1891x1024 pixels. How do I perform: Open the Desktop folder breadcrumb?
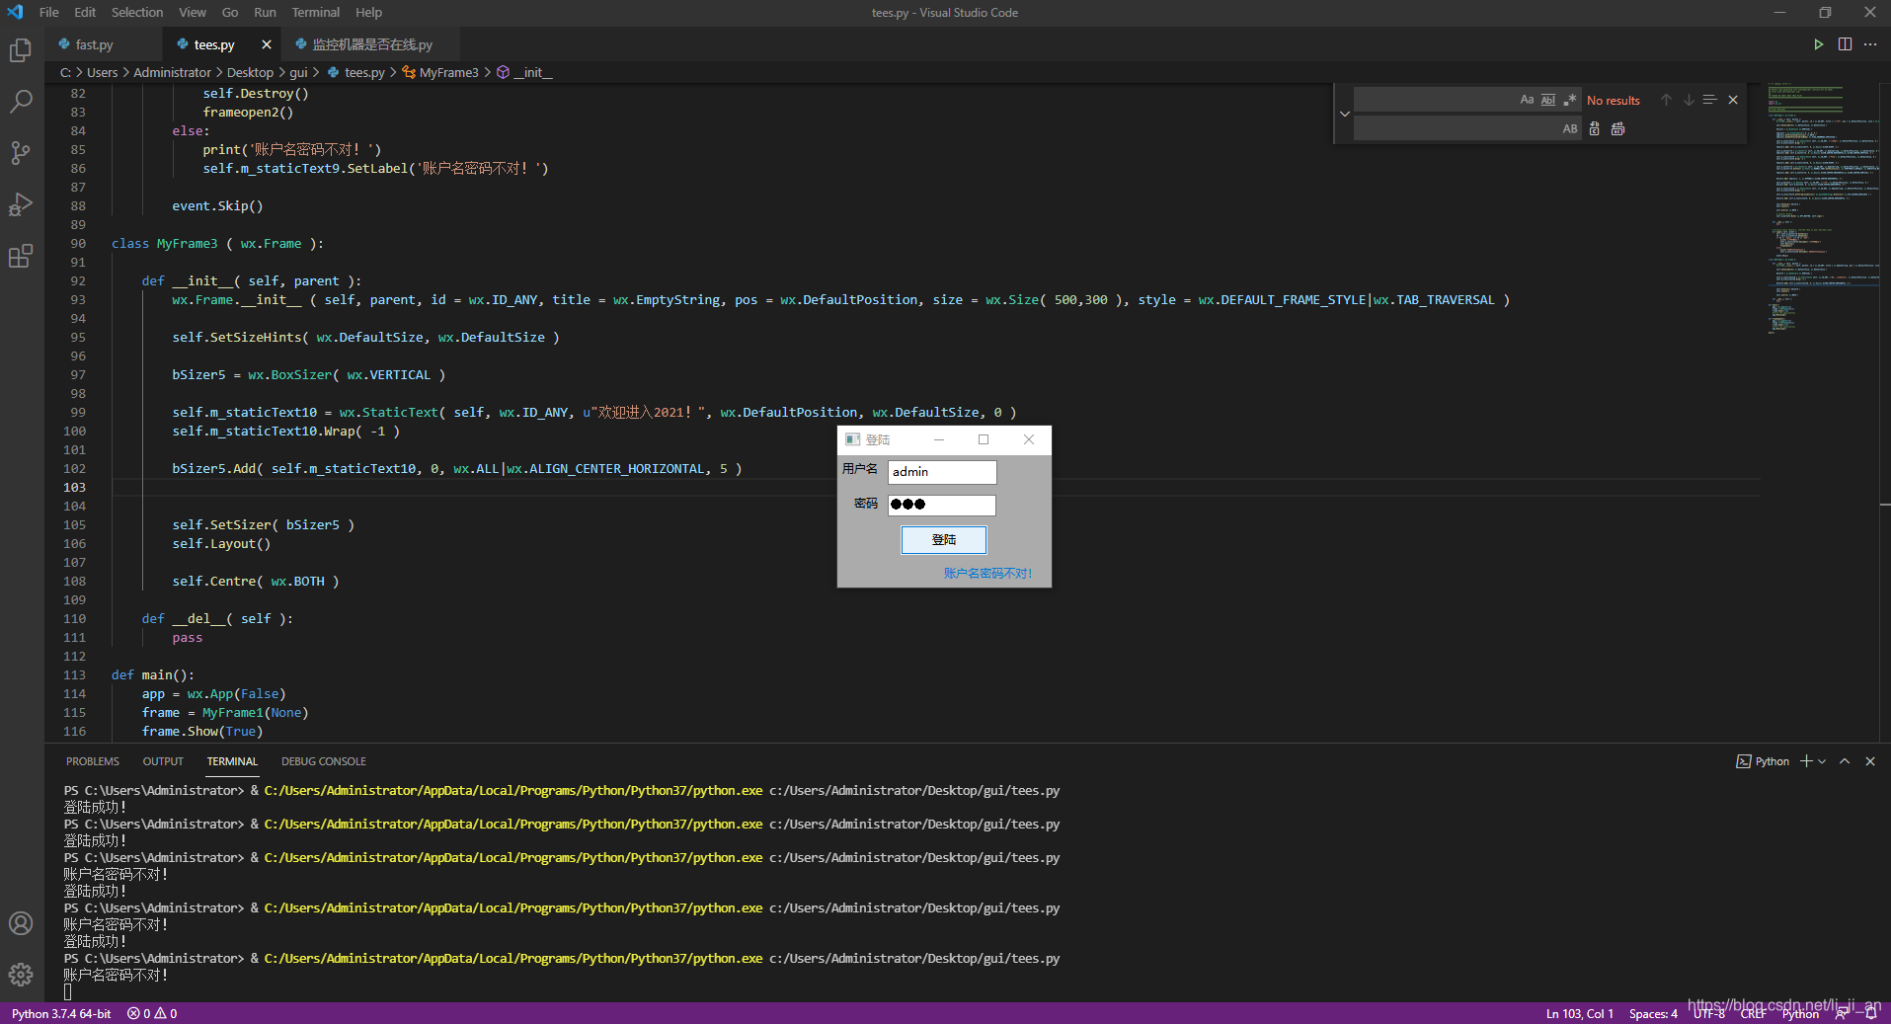250,72
